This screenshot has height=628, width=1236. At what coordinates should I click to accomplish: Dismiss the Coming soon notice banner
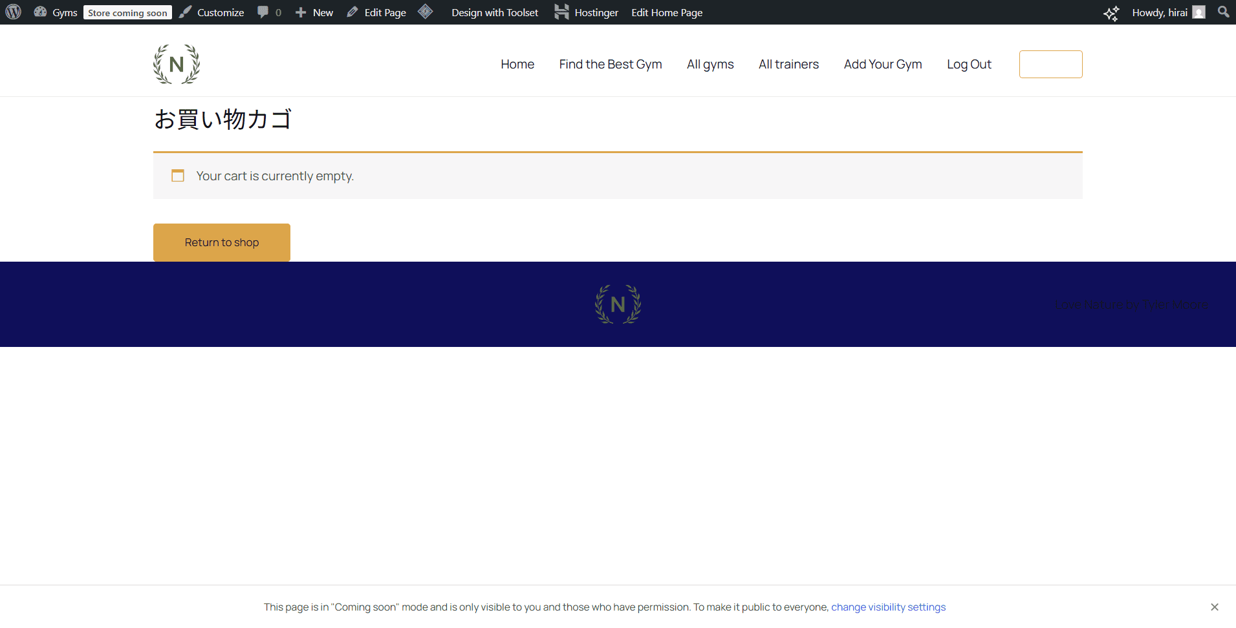(1214, 607)
